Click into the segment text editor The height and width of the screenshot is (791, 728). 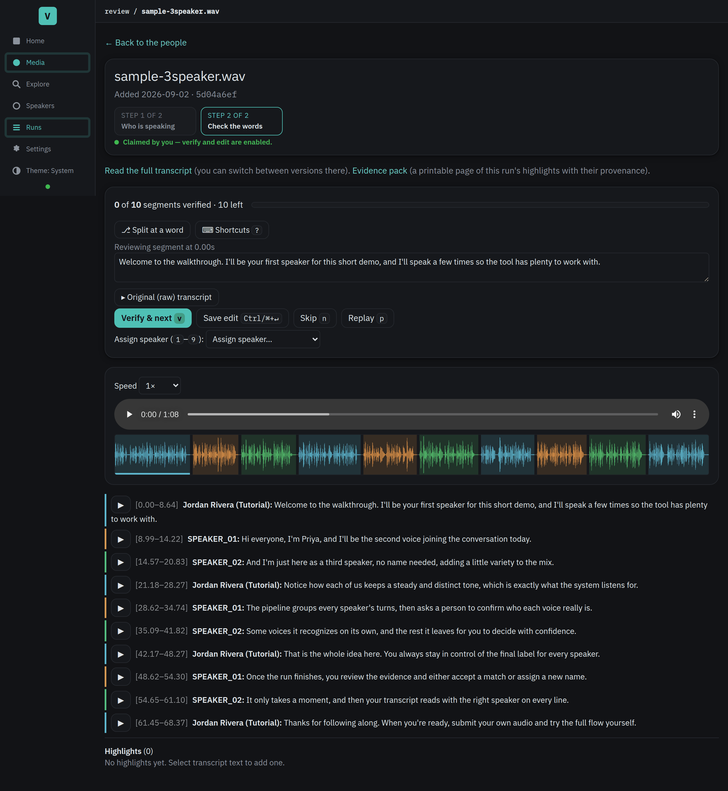tap(411, 268)
